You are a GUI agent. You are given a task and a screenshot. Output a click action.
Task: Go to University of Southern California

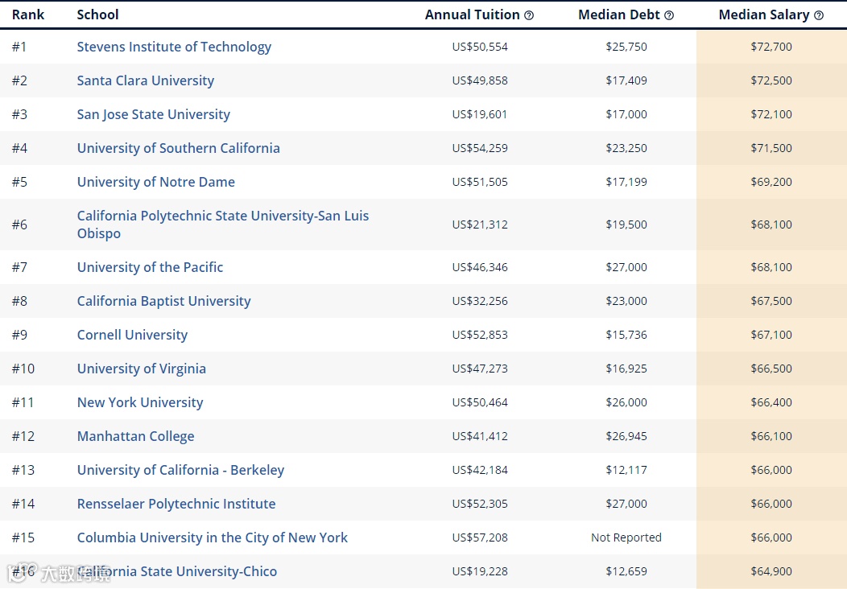(x=179, y=148)
